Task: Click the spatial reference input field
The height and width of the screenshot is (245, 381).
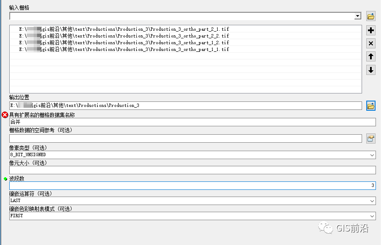Action: point(186,138)
